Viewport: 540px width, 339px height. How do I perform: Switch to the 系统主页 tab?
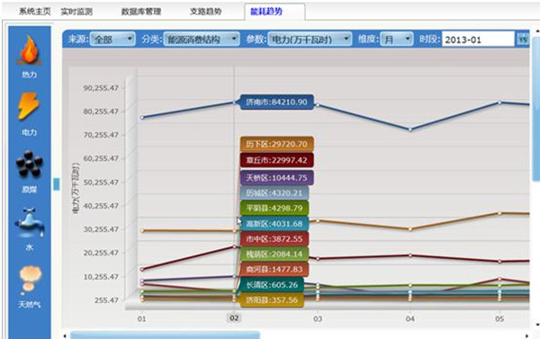pos(35,12)
